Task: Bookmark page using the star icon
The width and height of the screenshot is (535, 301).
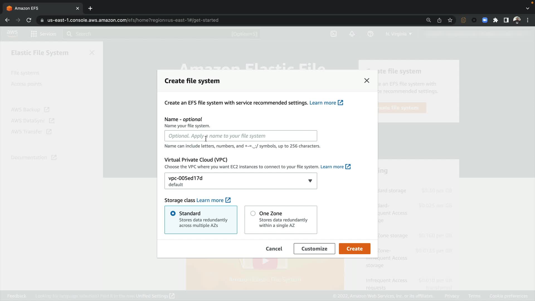Action: [450, 20]
